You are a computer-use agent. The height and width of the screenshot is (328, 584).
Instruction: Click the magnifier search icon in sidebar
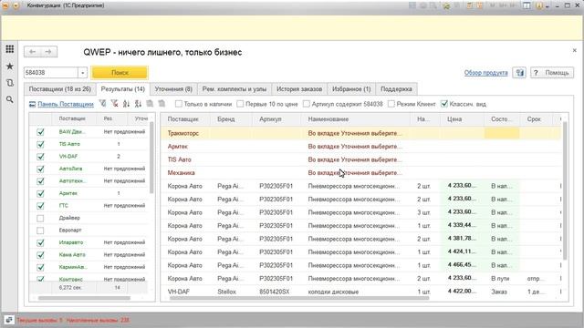[10, 99]
